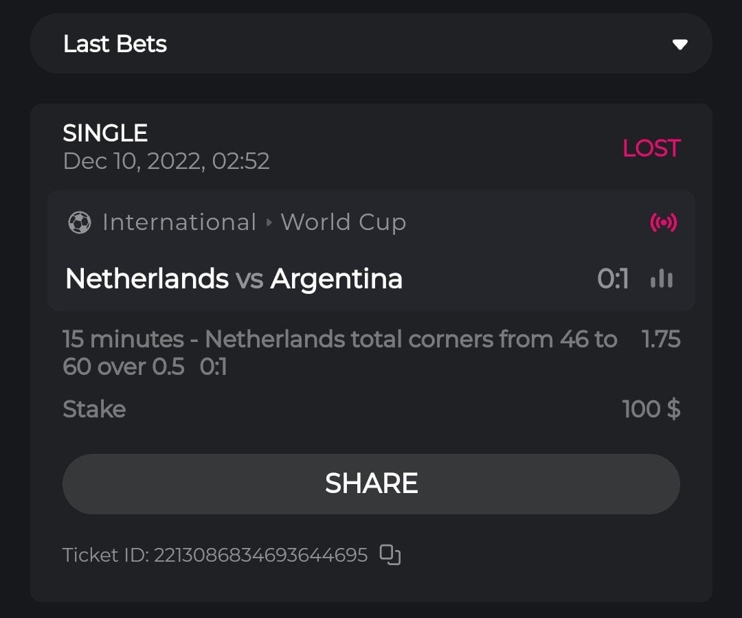Click the 100 $ stake amount

[x=651, y=409]
